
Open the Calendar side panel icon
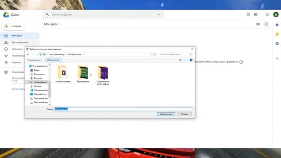click(277, 25)
